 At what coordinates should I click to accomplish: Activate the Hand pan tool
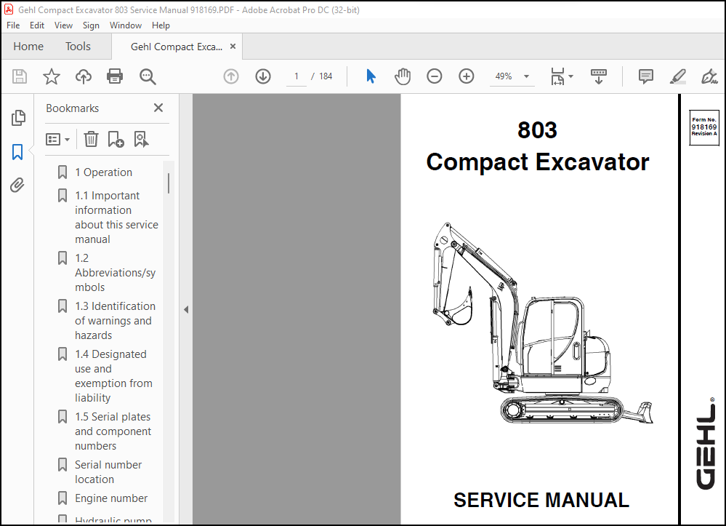[x=403, y=76]
